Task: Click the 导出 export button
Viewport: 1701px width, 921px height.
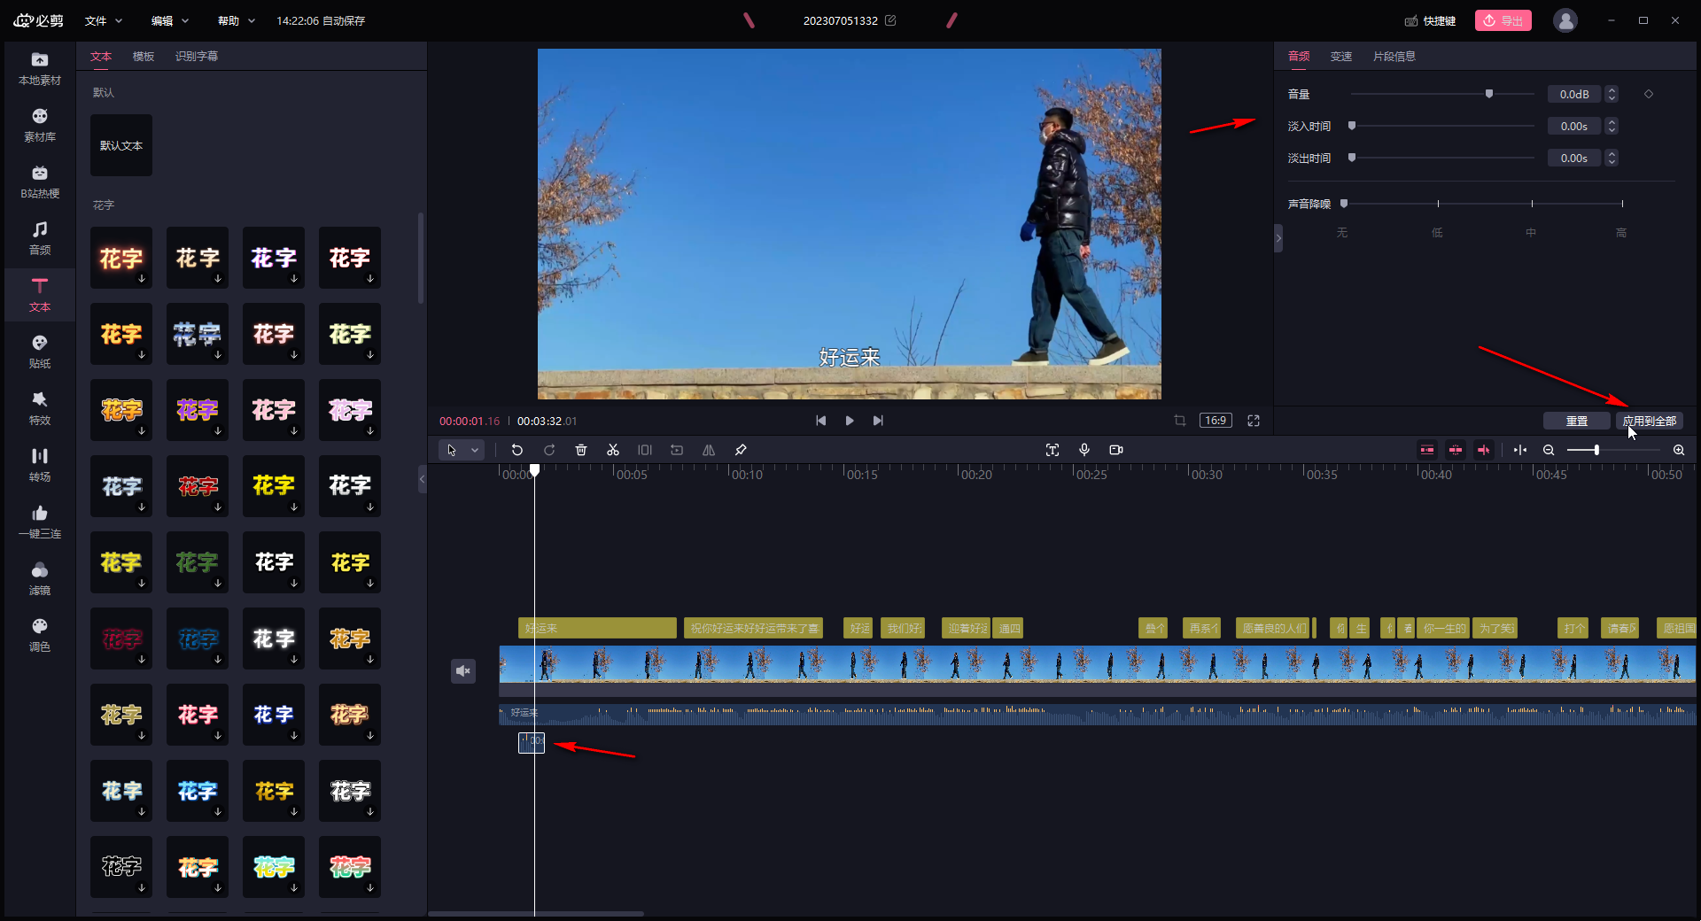Action: click(1503, 20)
